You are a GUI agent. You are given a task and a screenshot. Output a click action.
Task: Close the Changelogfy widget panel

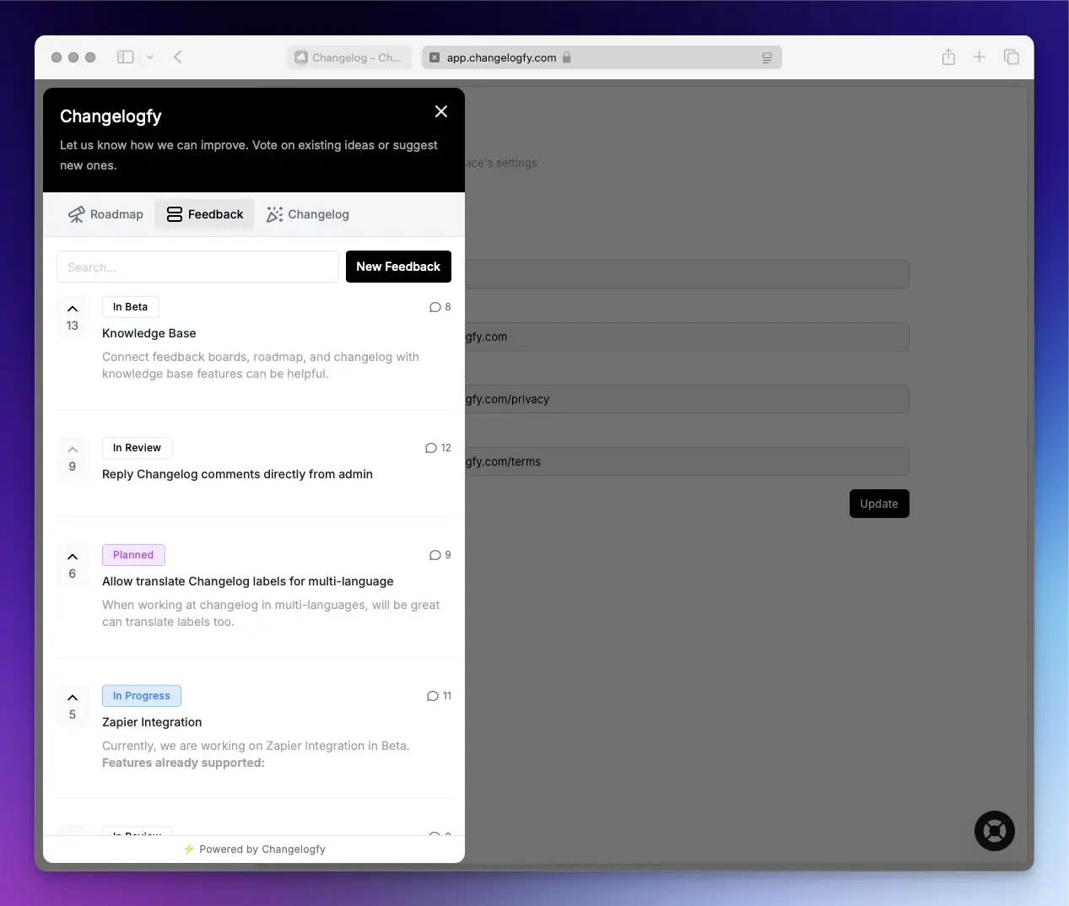click(440, 111)
